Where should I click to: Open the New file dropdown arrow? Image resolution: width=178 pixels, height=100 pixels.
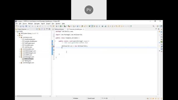click(x=19, y=26)
